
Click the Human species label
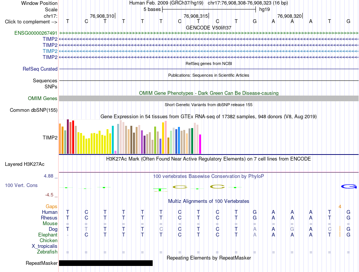(50, 212)
